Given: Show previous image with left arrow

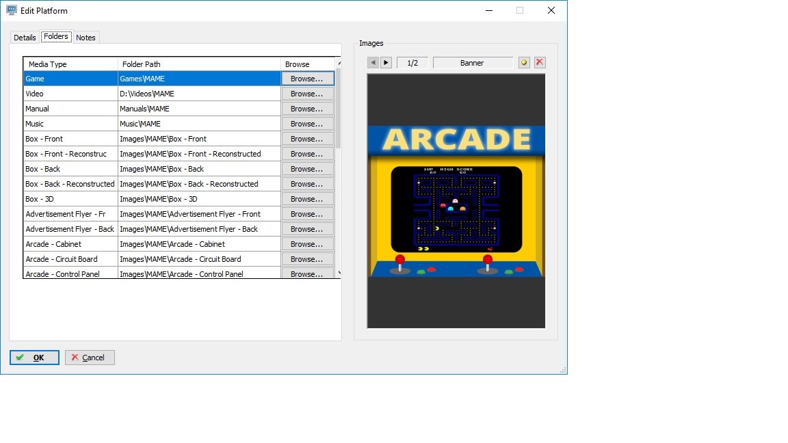Looking at the screenshot, I should tap(373, 63).
